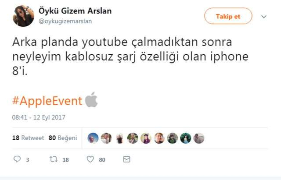
Task: Select the Öykü Gizem Arslan display name
Action: [75, 11]
